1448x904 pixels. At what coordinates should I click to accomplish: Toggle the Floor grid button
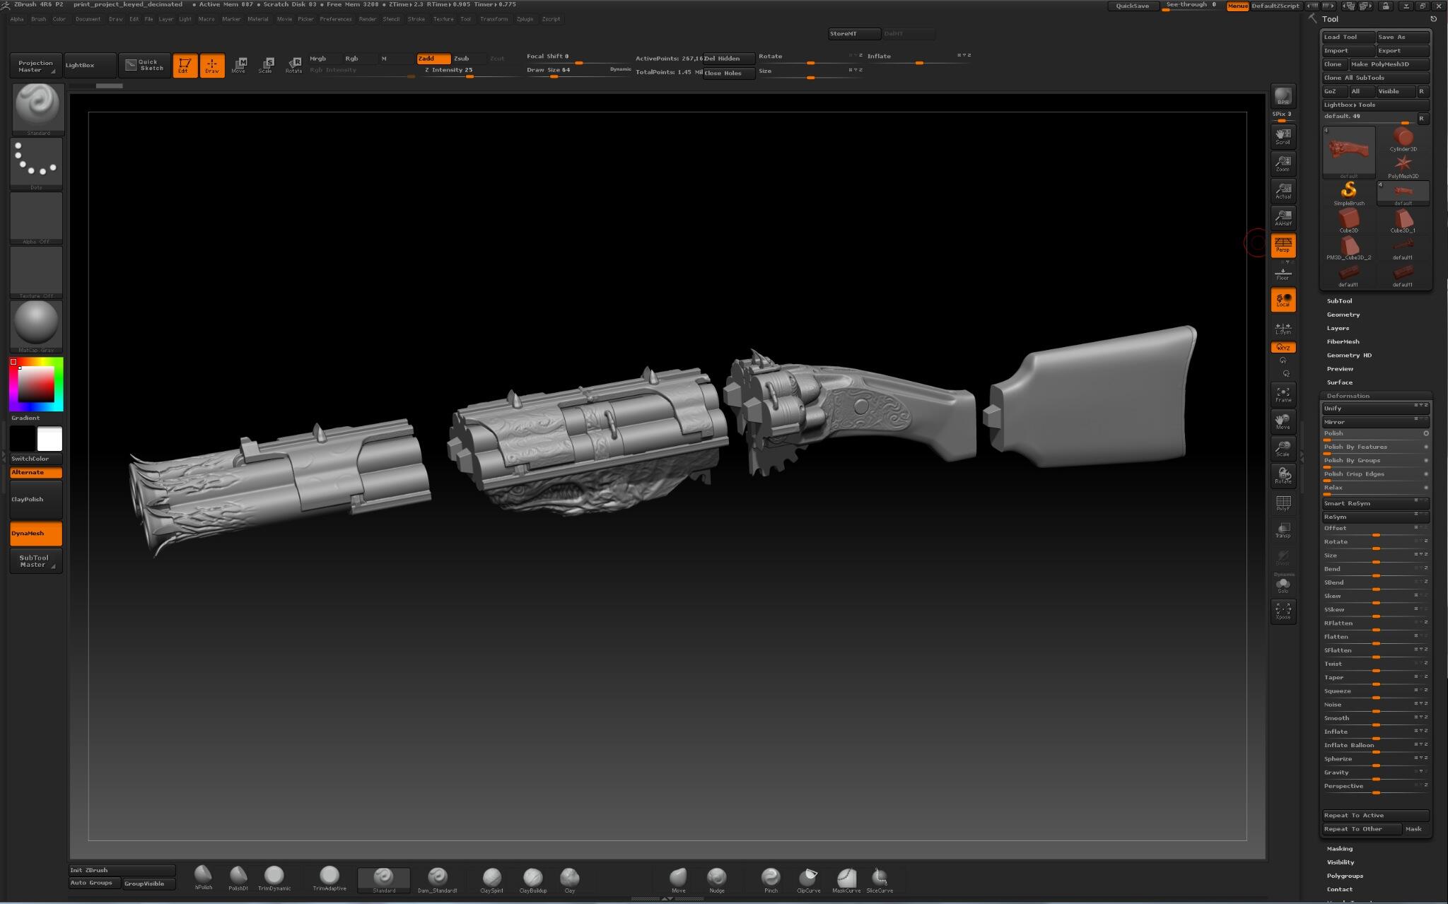1283,273
